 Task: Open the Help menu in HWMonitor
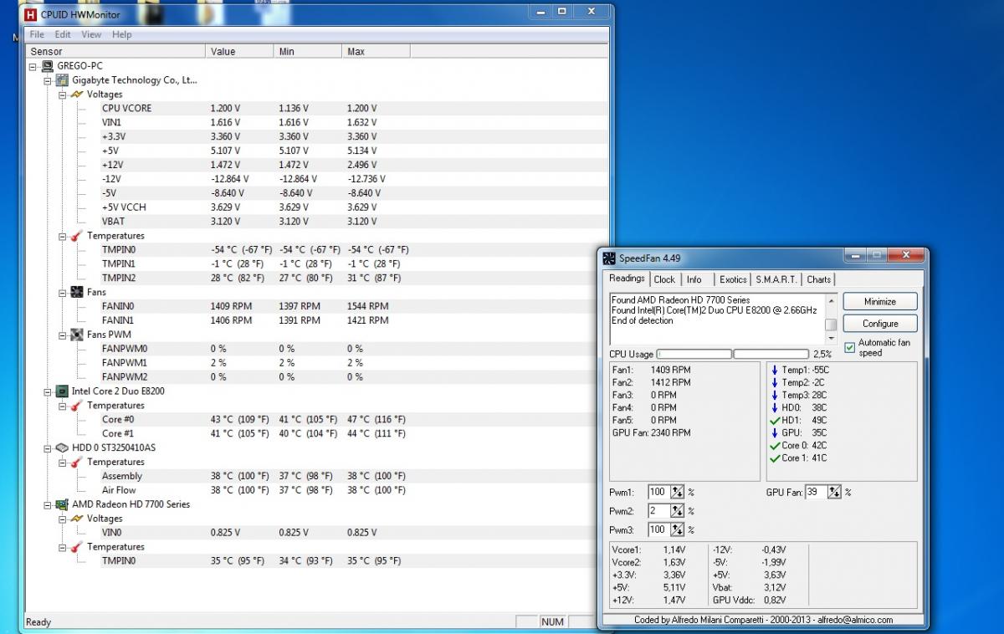pyautogui.click(x=122, y=34)
